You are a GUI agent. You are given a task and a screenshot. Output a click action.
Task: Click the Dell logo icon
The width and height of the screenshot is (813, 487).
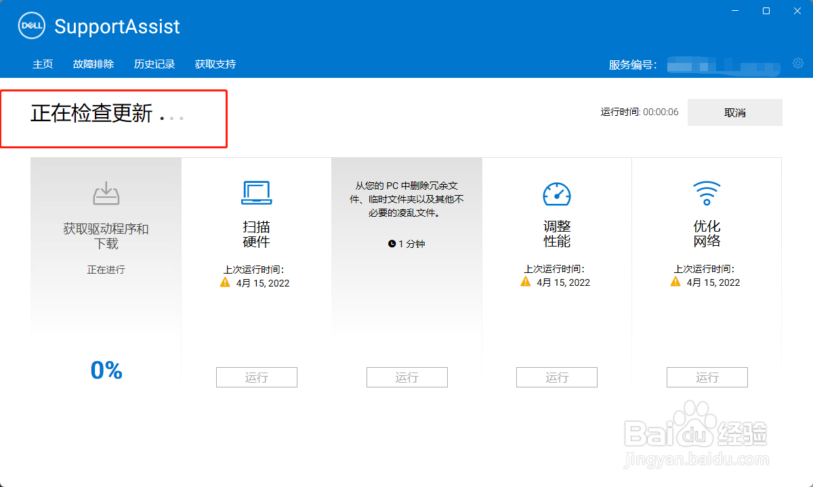click(x=31, y=26)
